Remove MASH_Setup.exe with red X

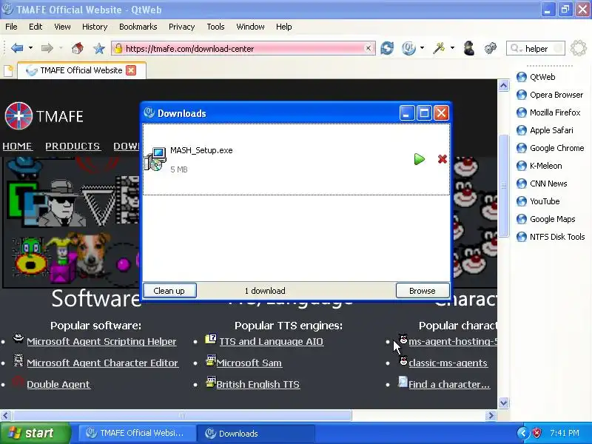pos(442,159)
